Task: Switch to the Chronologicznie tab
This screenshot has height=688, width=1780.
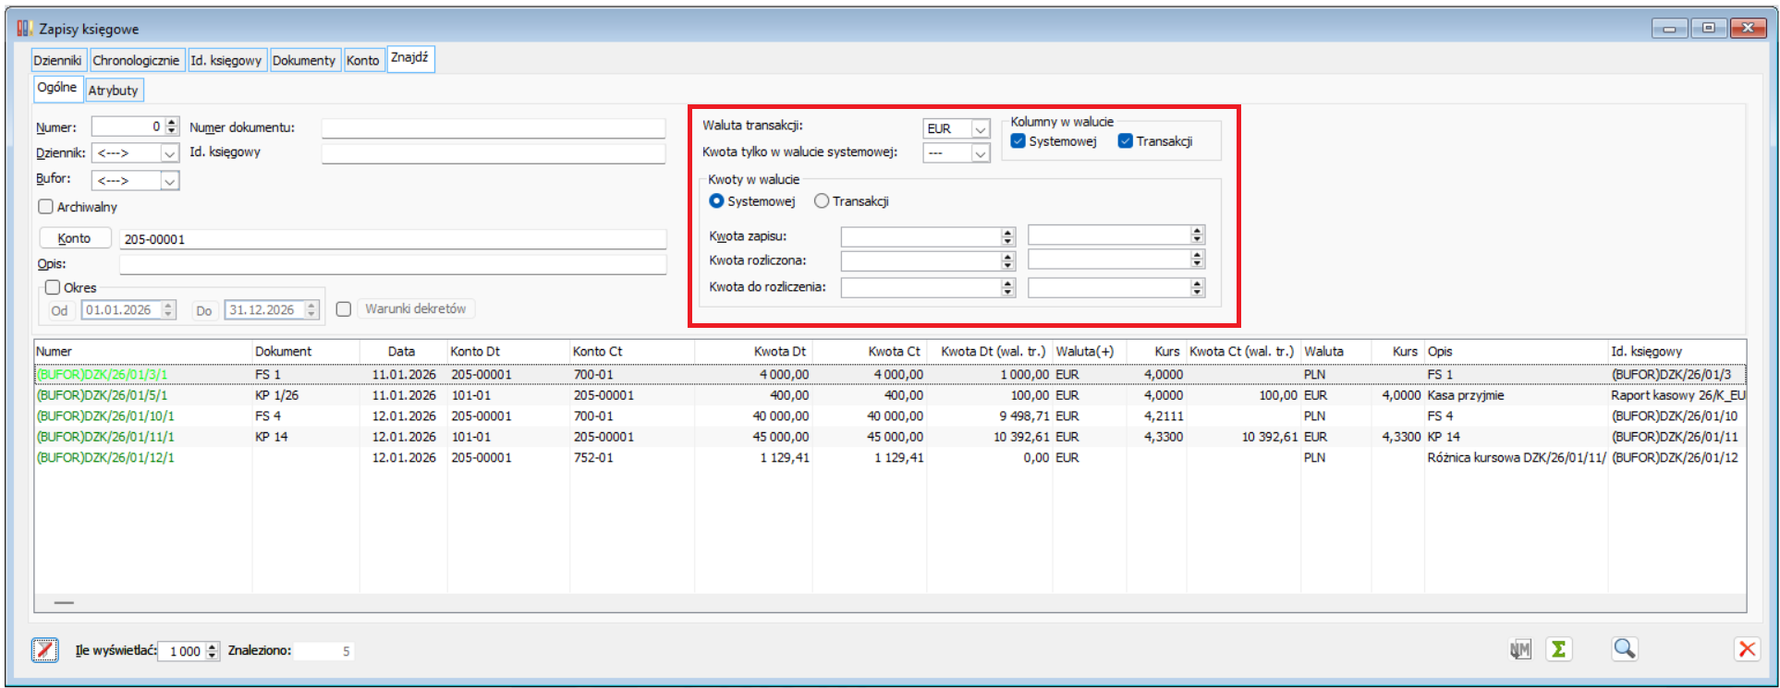Action: [136, 60]
